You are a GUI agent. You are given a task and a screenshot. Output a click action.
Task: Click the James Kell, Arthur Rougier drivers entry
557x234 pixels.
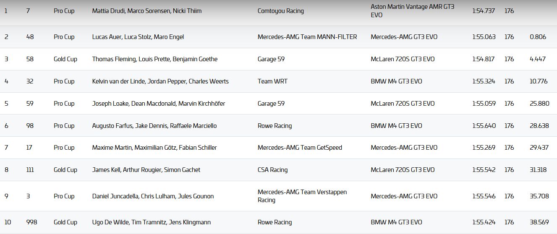coord(146,170)
